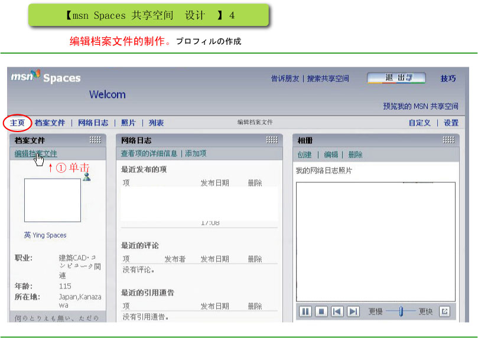Image resolution: width=478 pixels, height=338 pixels.
Task: Click the 退出 sign-out button
Action: 396,78
